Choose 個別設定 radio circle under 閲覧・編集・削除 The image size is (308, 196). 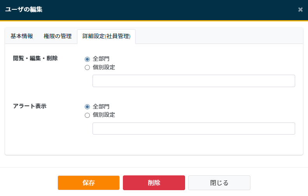[87, 67]
